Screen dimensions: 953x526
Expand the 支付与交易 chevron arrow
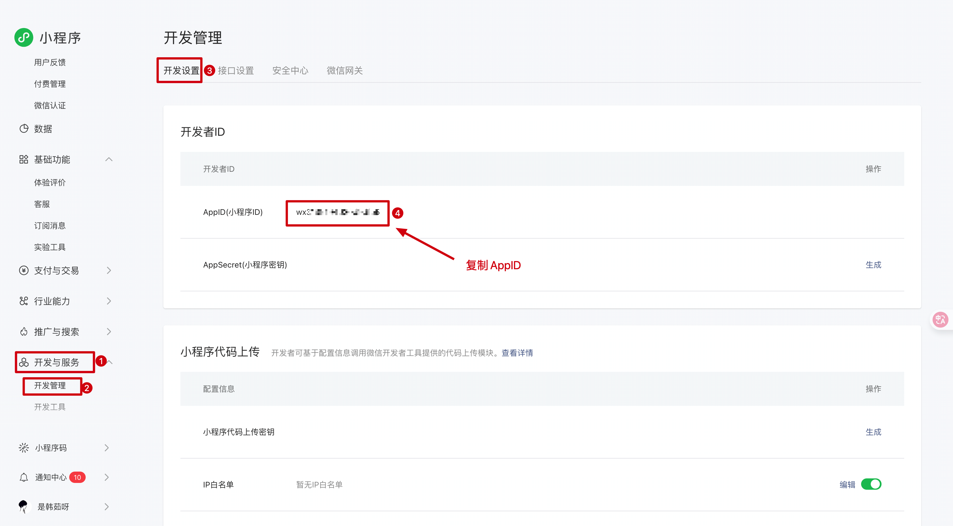click(x=109, y=271)
